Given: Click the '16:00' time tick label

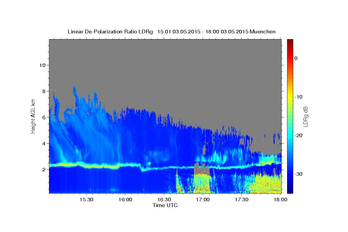Looking at the screenshot, I should 125,200.
